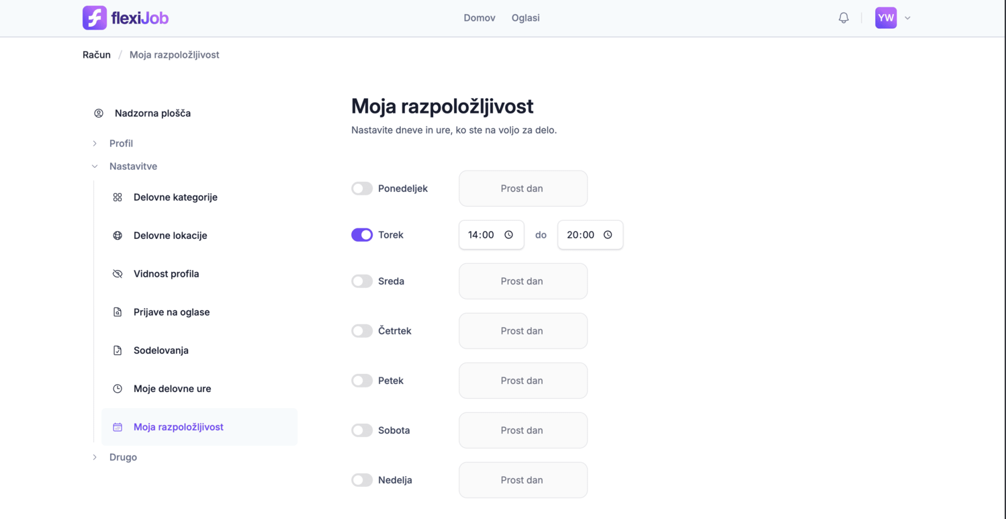Click the 20:00 end time field
Viewport: 1006px width, 519px height.
(590, 234)
